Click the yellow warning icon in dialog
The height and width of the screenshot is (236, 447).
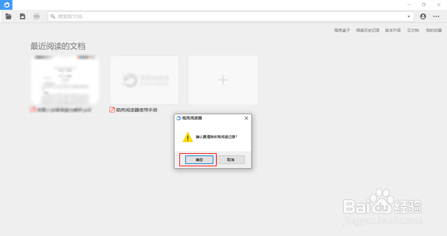click(x=188, y=137)
